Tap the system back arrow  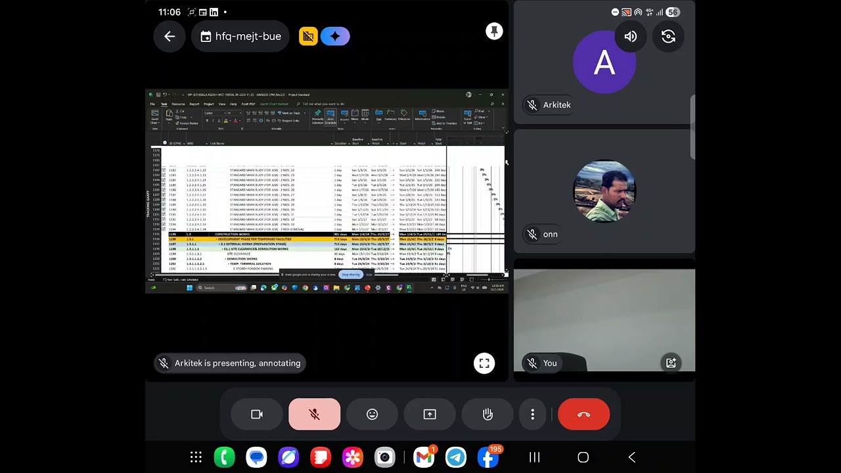pos(632,457)
